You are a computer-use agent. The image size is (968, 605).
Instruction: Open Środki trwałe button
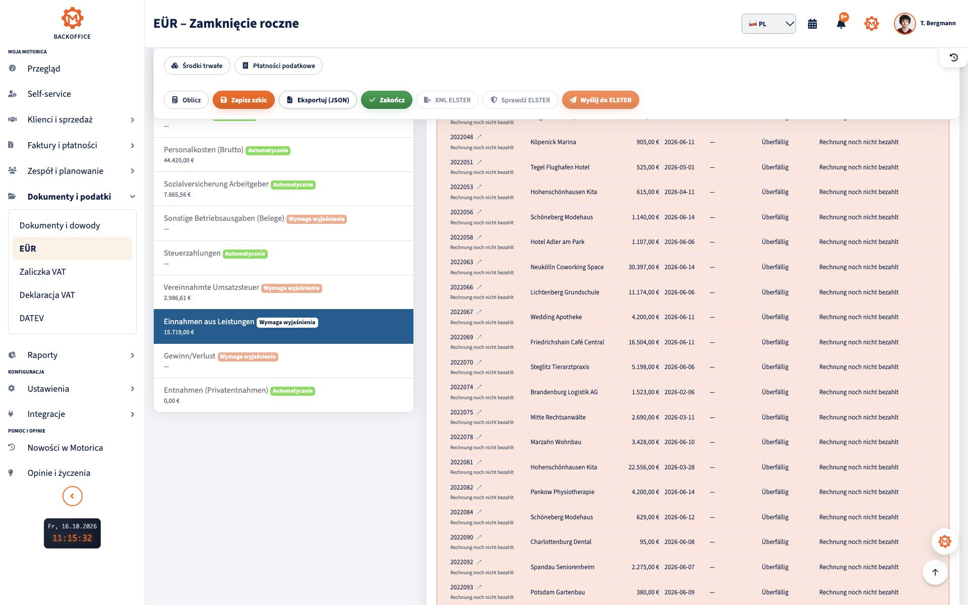pyautogui.click(x=197, y=66)
